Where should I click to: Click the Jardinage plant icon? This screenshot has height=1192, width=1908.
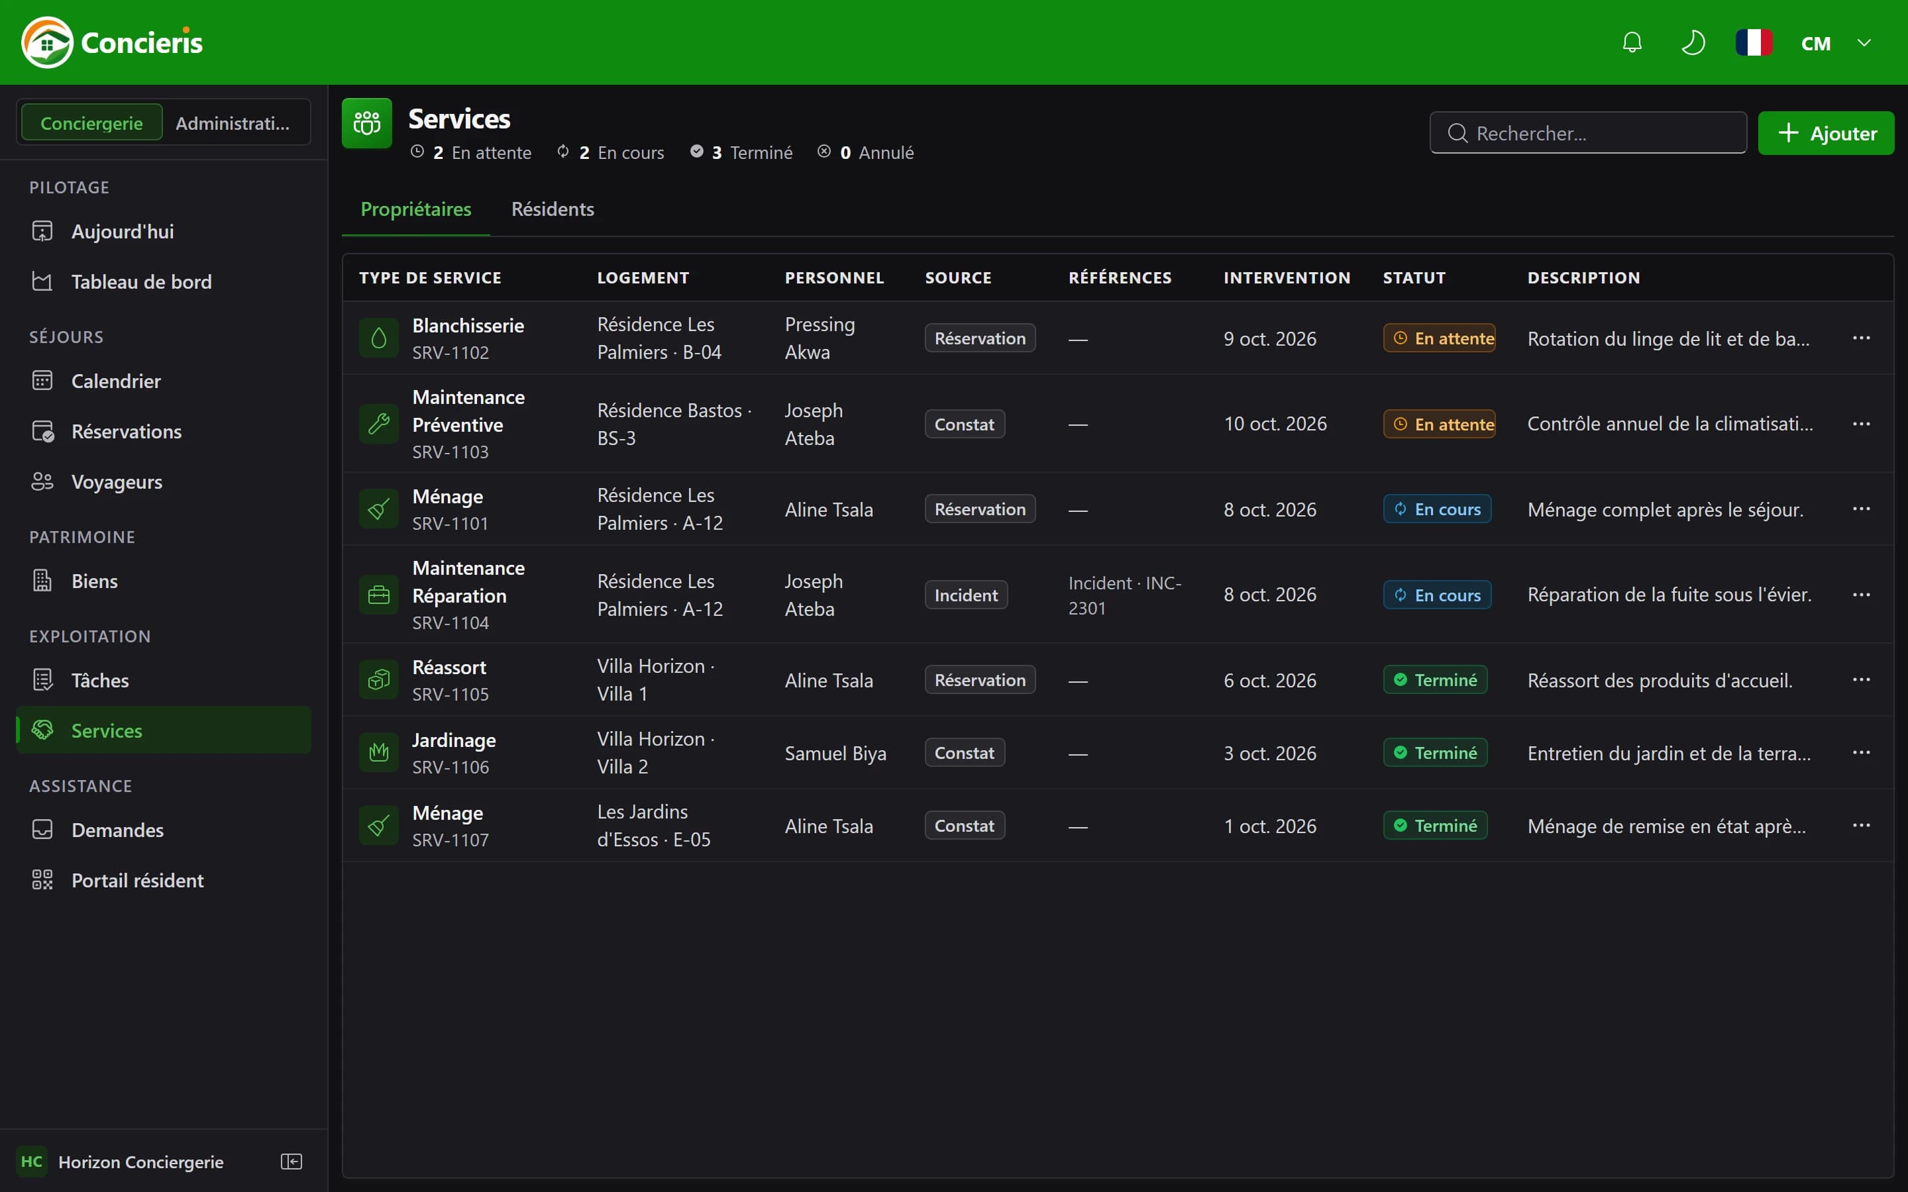378,753
